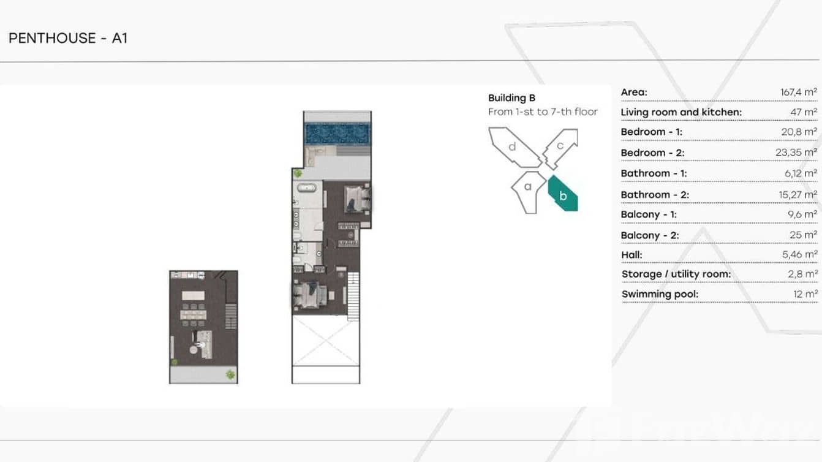Click the PENTHOUSE - A1 title
Screen dimensions: 822x462
point(68,38)
